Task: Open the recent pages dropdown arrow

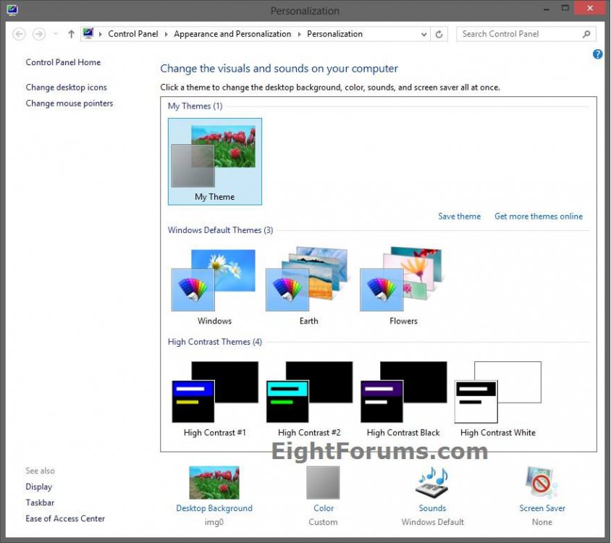Action: pos(54,33)
